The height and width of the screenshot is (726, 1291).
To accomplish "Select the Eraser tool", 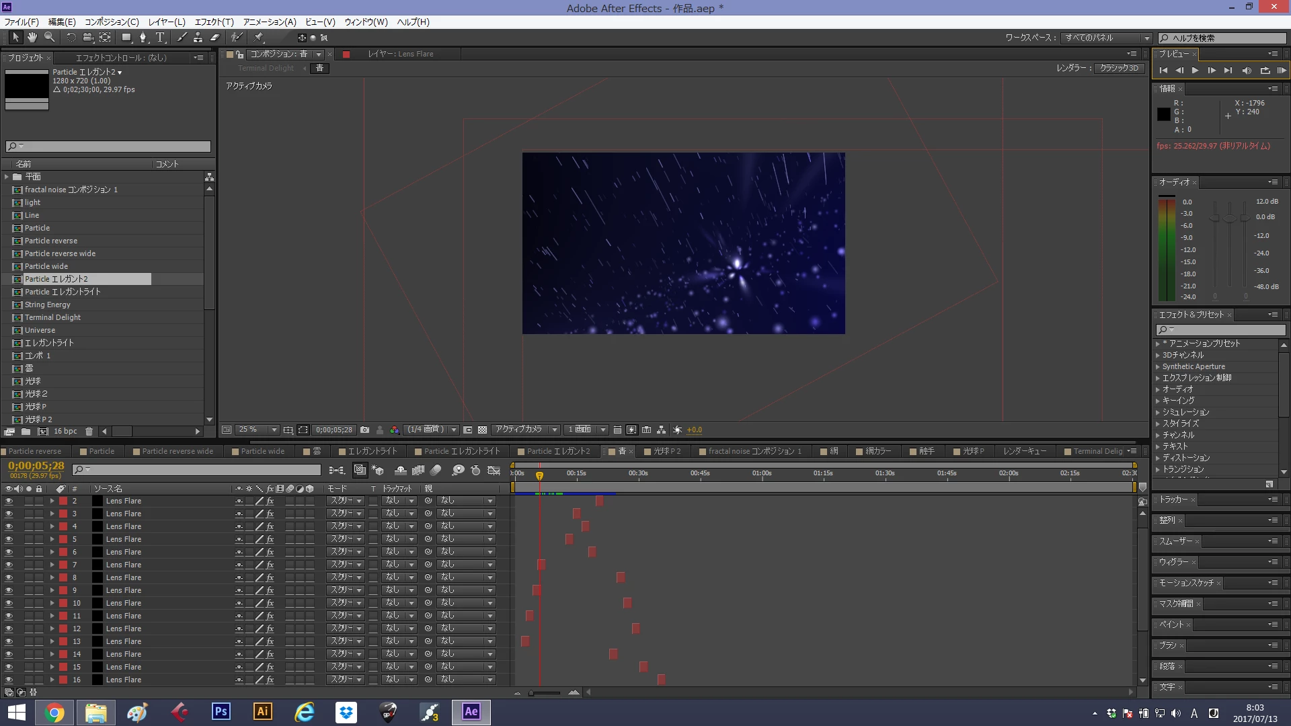I will tap(215, 38).
